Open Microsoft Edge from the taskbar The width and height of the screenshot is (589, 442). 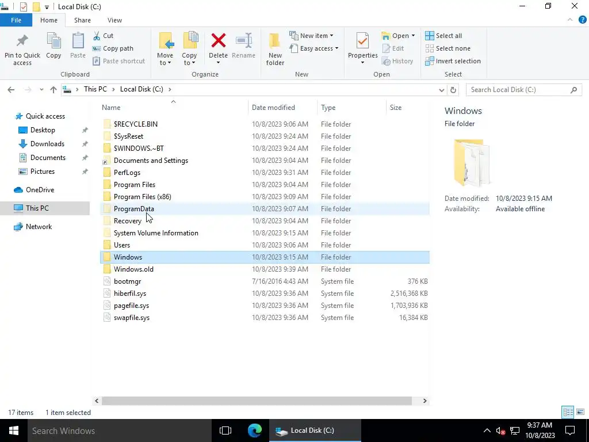pyautogui.click(x=255, y=430)
